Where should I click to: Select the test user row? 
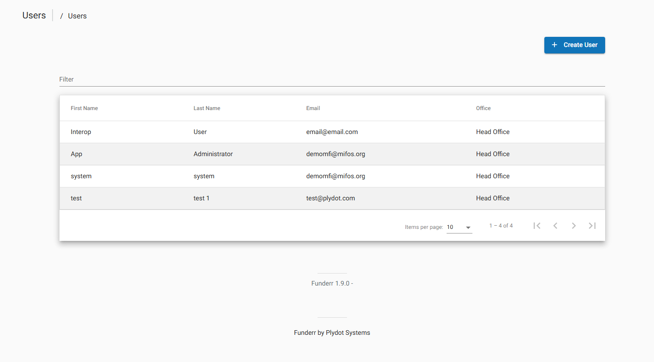184,198
